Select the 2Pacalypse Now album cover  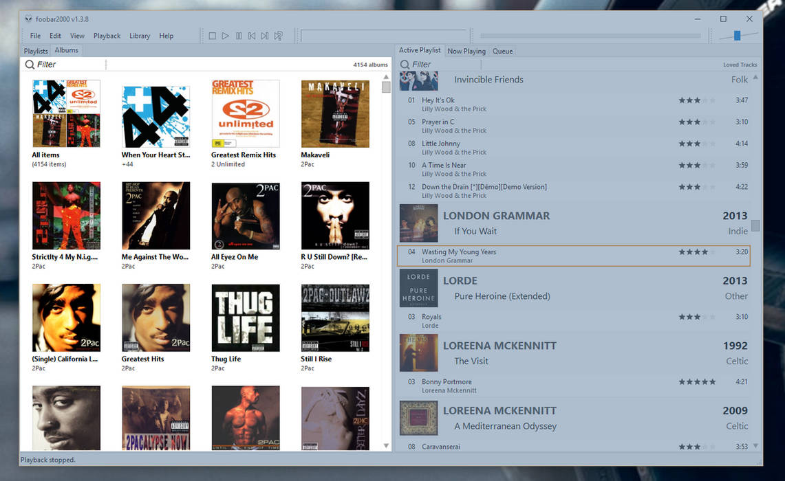click(x=155, y=418)
